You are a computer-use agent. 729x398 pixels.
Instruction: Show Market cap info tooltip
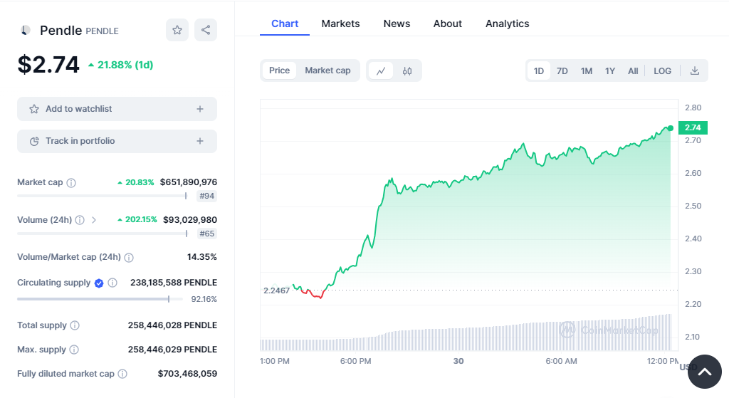pyautogui.click(x=71, y=183)
